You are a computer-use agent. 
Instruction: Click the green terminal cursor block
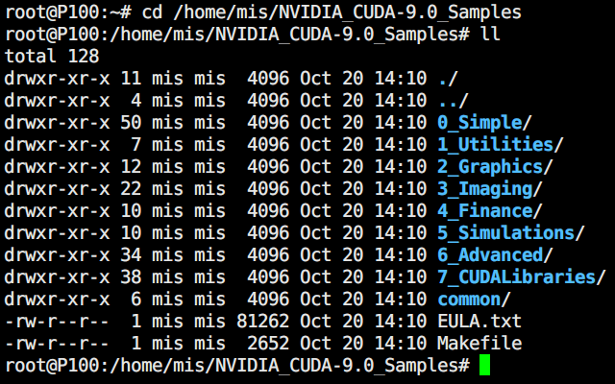484,365
